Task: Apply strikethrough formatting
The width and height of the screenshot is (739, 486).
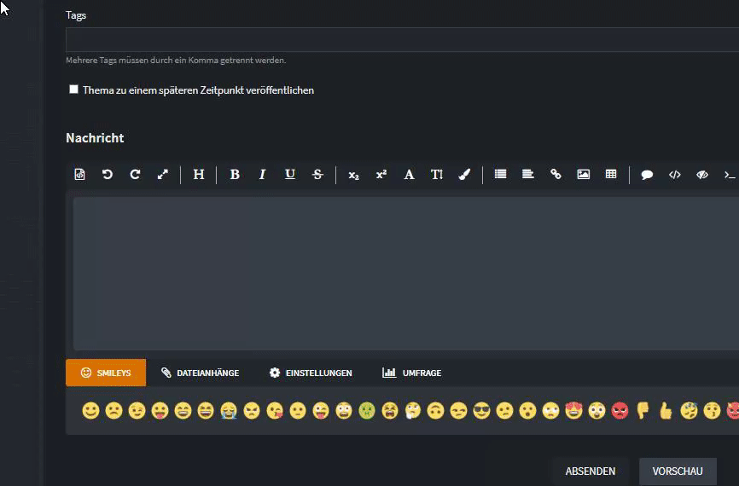Action: pyautogui.click(x=317, y=175)
